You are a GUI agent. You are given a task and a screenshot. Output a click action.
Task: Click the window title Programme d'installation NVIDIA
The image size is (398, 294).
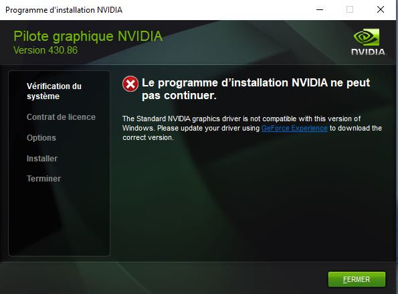point(64,10)
